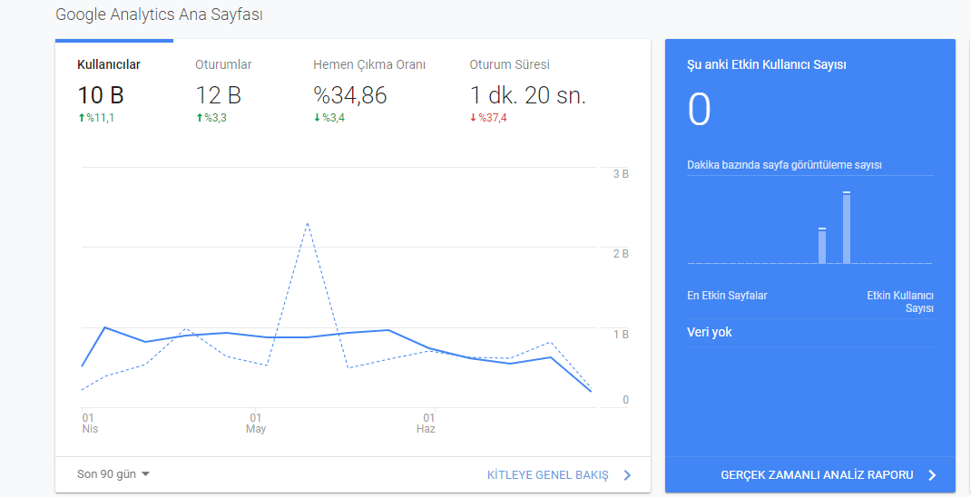
Task: Click the 12 B sessions value
Action: tap(219, 95)
